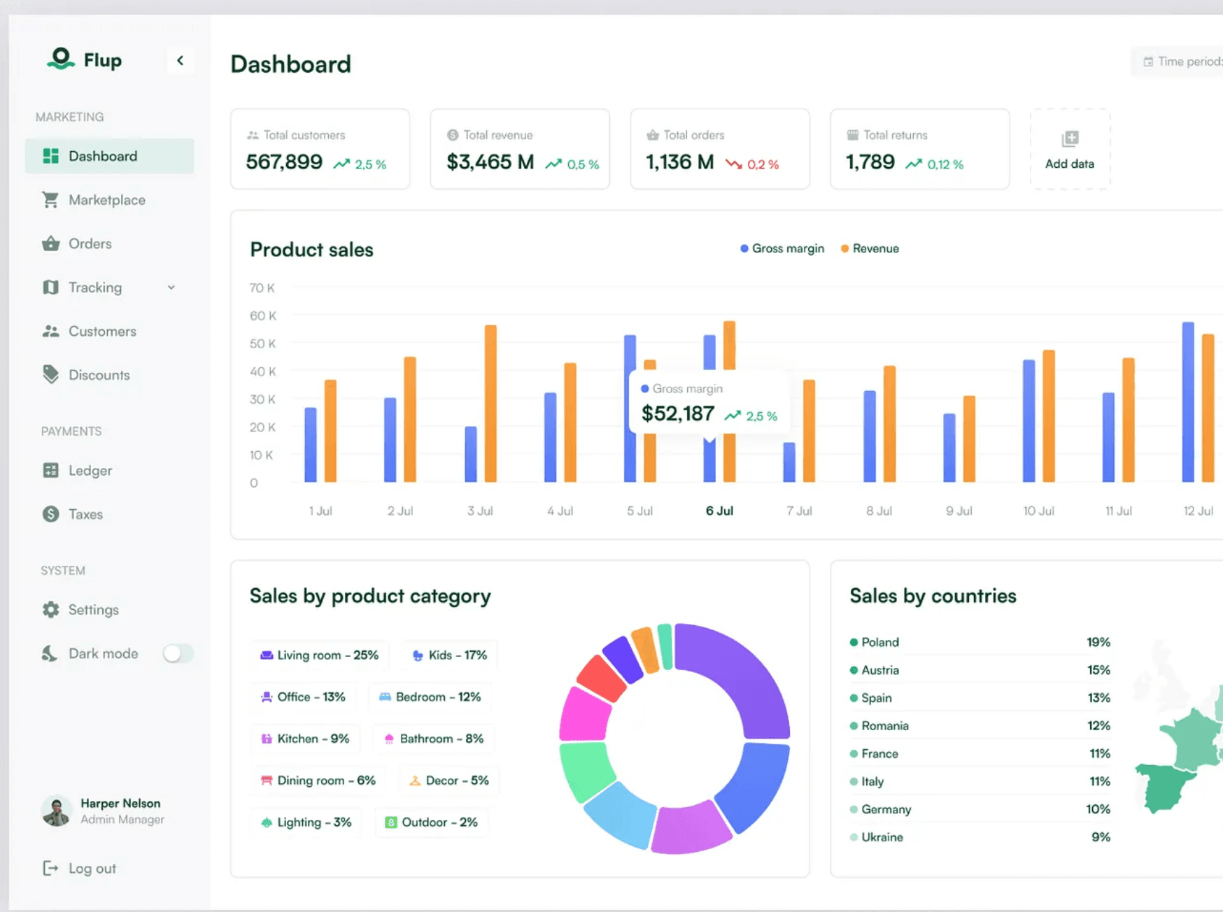Open Harper Nelson's profile avatar
1223x912 pixels.
click(57, 811)
